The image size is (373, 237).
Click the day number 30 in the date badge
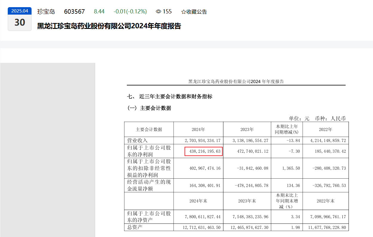coord(20,23)
